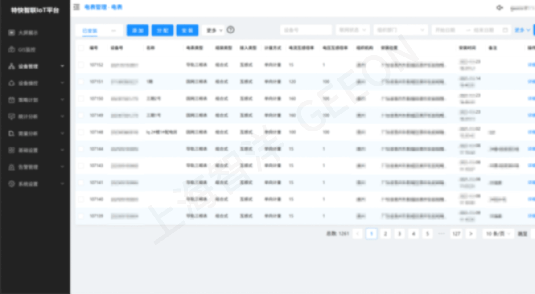Image resolution: width=535 pixels, height=294 pixels.
Task: Click the 设备管理 hierarchy icon
Action: (12, 66)
